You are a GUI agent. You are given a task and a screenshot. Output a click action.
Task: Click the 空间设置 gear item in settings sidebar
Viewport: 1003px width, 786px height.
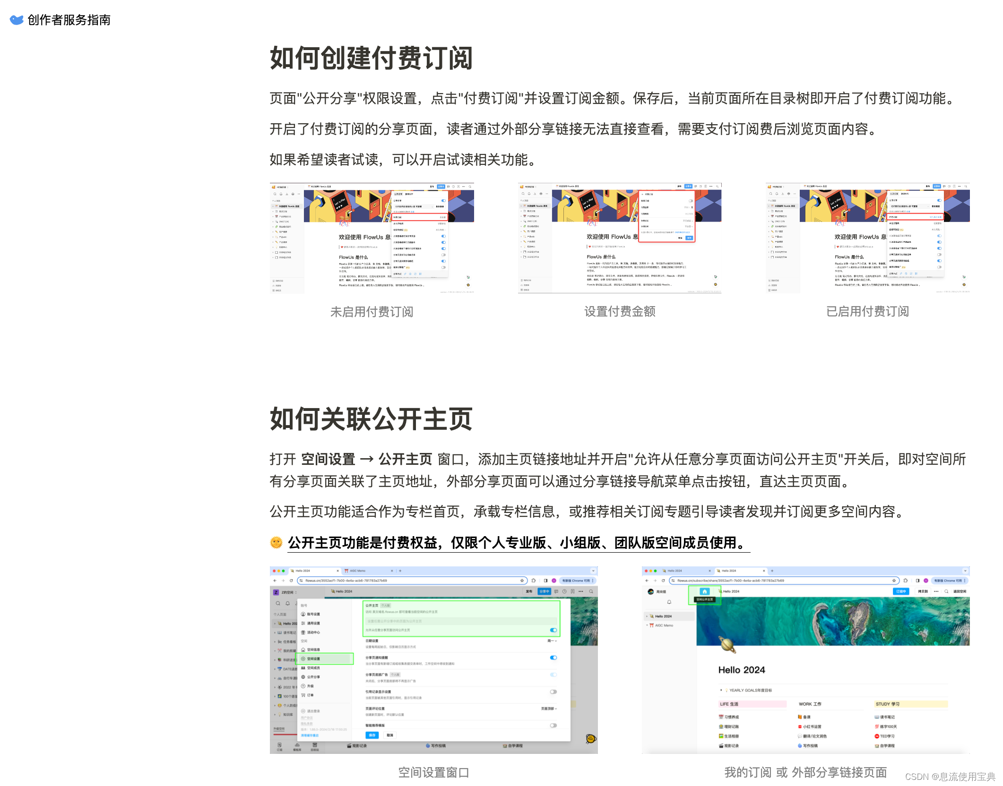tap(313, 659)
